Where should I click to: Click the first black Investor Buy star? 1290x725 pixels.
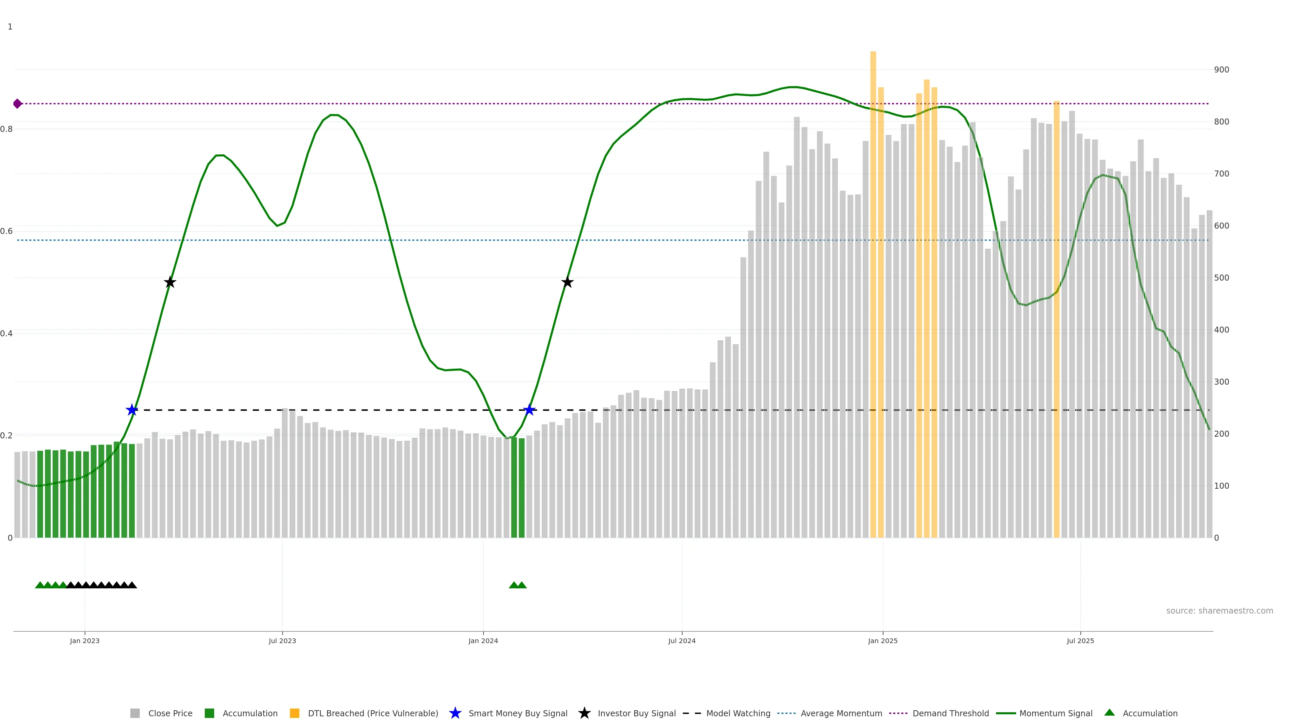point(170,282)
